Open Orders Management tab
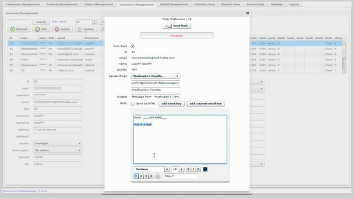Screen dimensions: 354x199 pos(98,4)
